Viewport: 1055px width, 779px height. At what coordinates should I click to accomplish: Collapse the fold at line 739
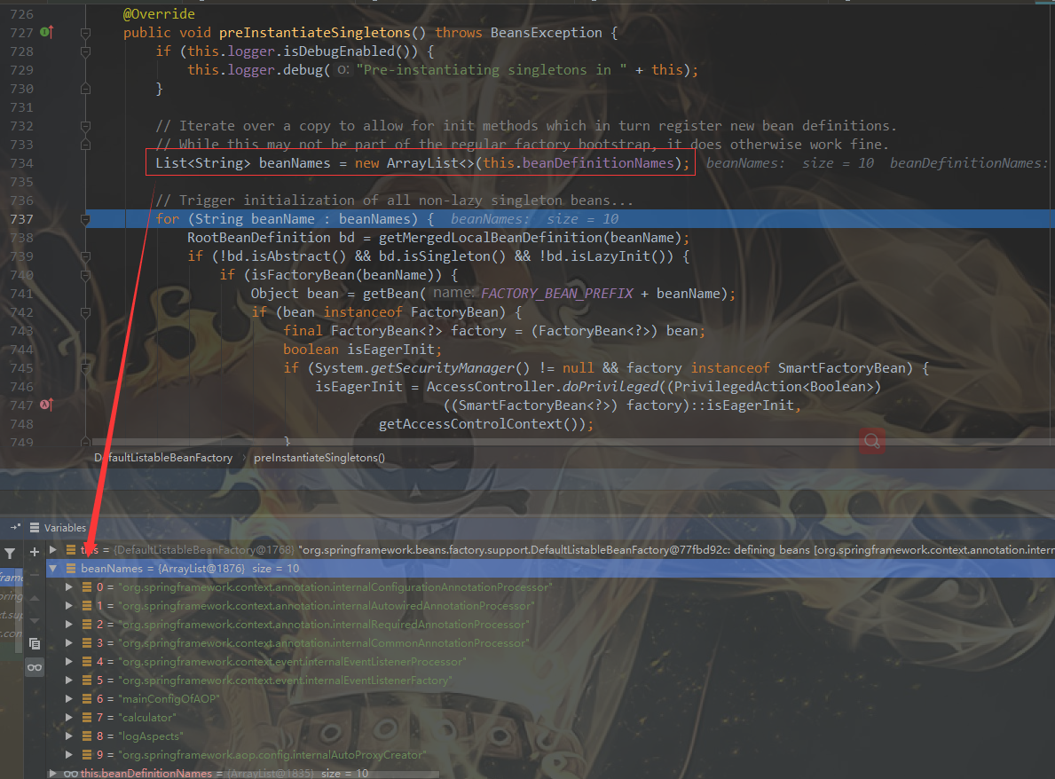(x=85, y=256)
